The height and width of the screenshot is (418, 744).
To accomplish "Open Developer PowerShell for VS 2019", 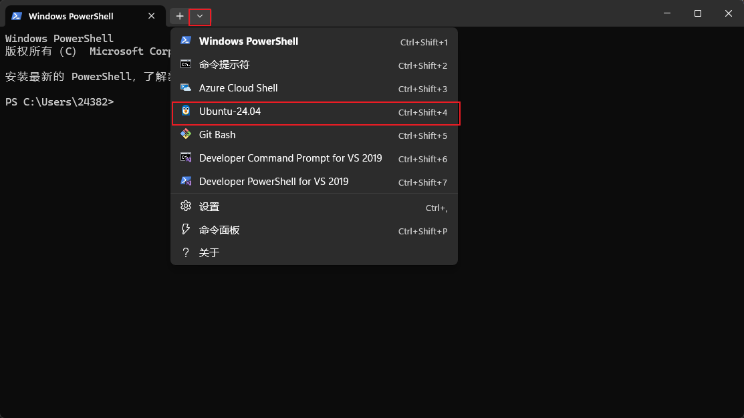I will [314, 182].
